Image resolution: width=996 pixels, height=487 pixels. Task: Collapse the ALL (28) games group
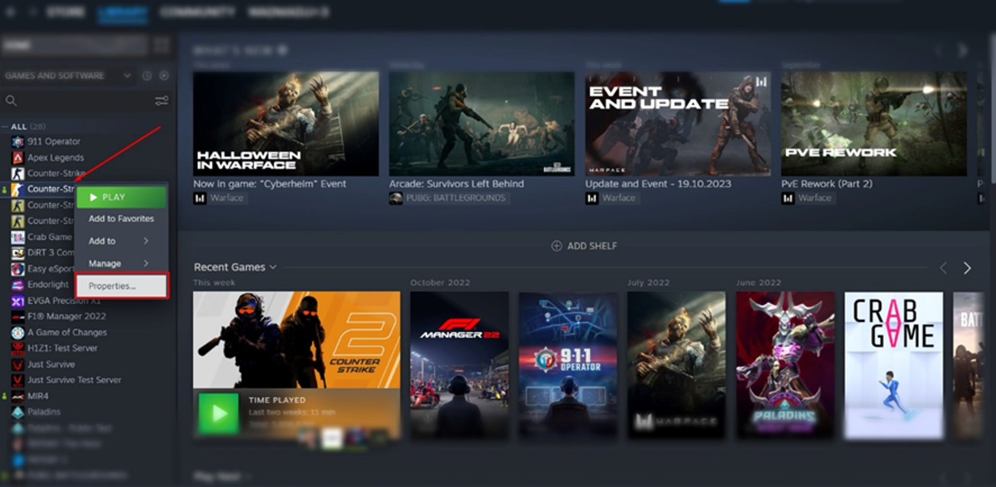pyautogui.click(x=5, y=126)
